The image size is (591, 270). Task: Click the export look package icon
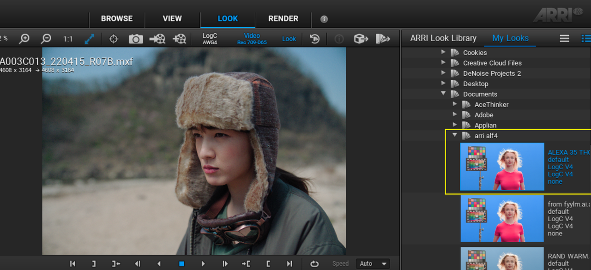361,39
